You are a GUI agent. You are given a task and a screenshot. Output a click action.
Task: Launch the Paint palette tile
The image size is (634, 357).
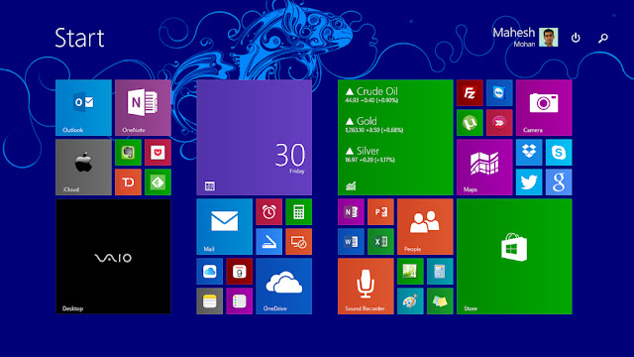(x=410, y=301)
